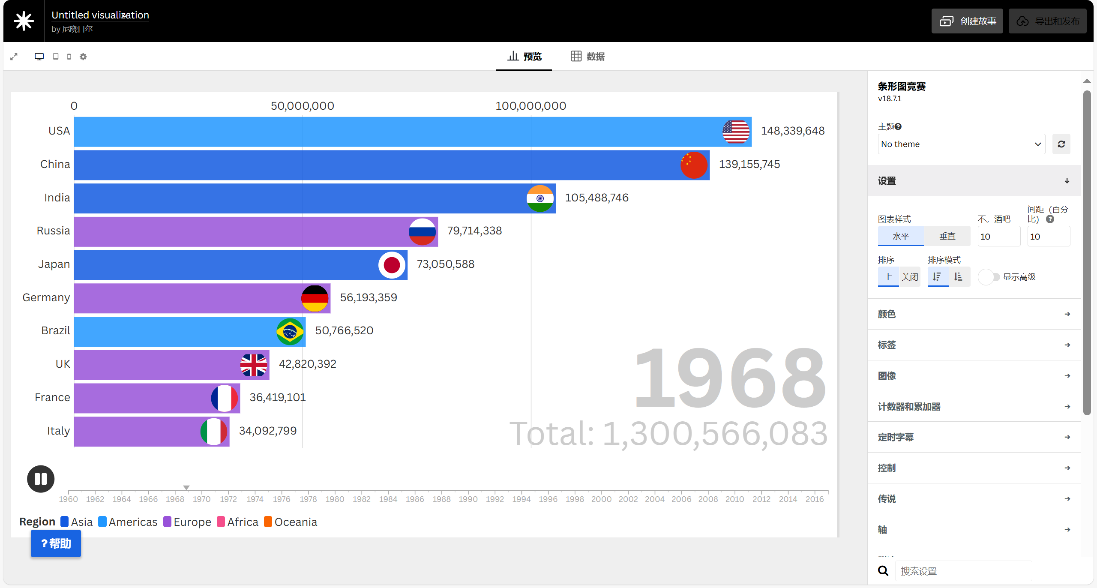
Task: Click the 创建故事 button
Action: tap(967, 21)
